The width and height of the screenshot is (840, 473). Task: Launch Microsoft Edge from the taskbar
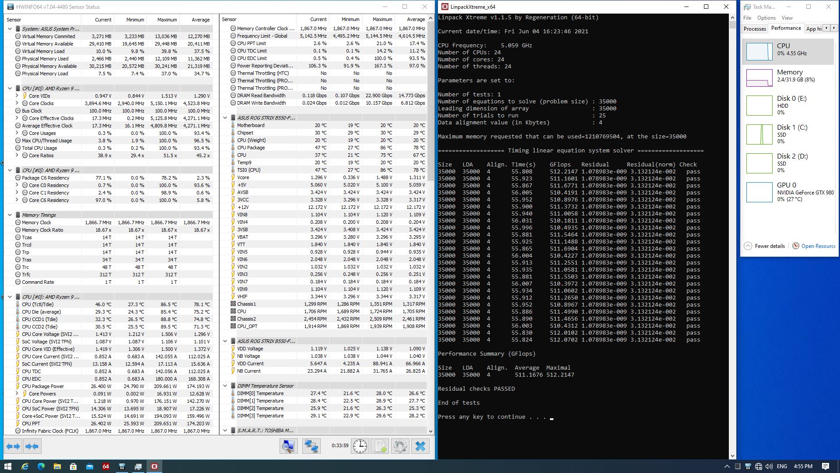pyautogui.click(x=41, y=466)
